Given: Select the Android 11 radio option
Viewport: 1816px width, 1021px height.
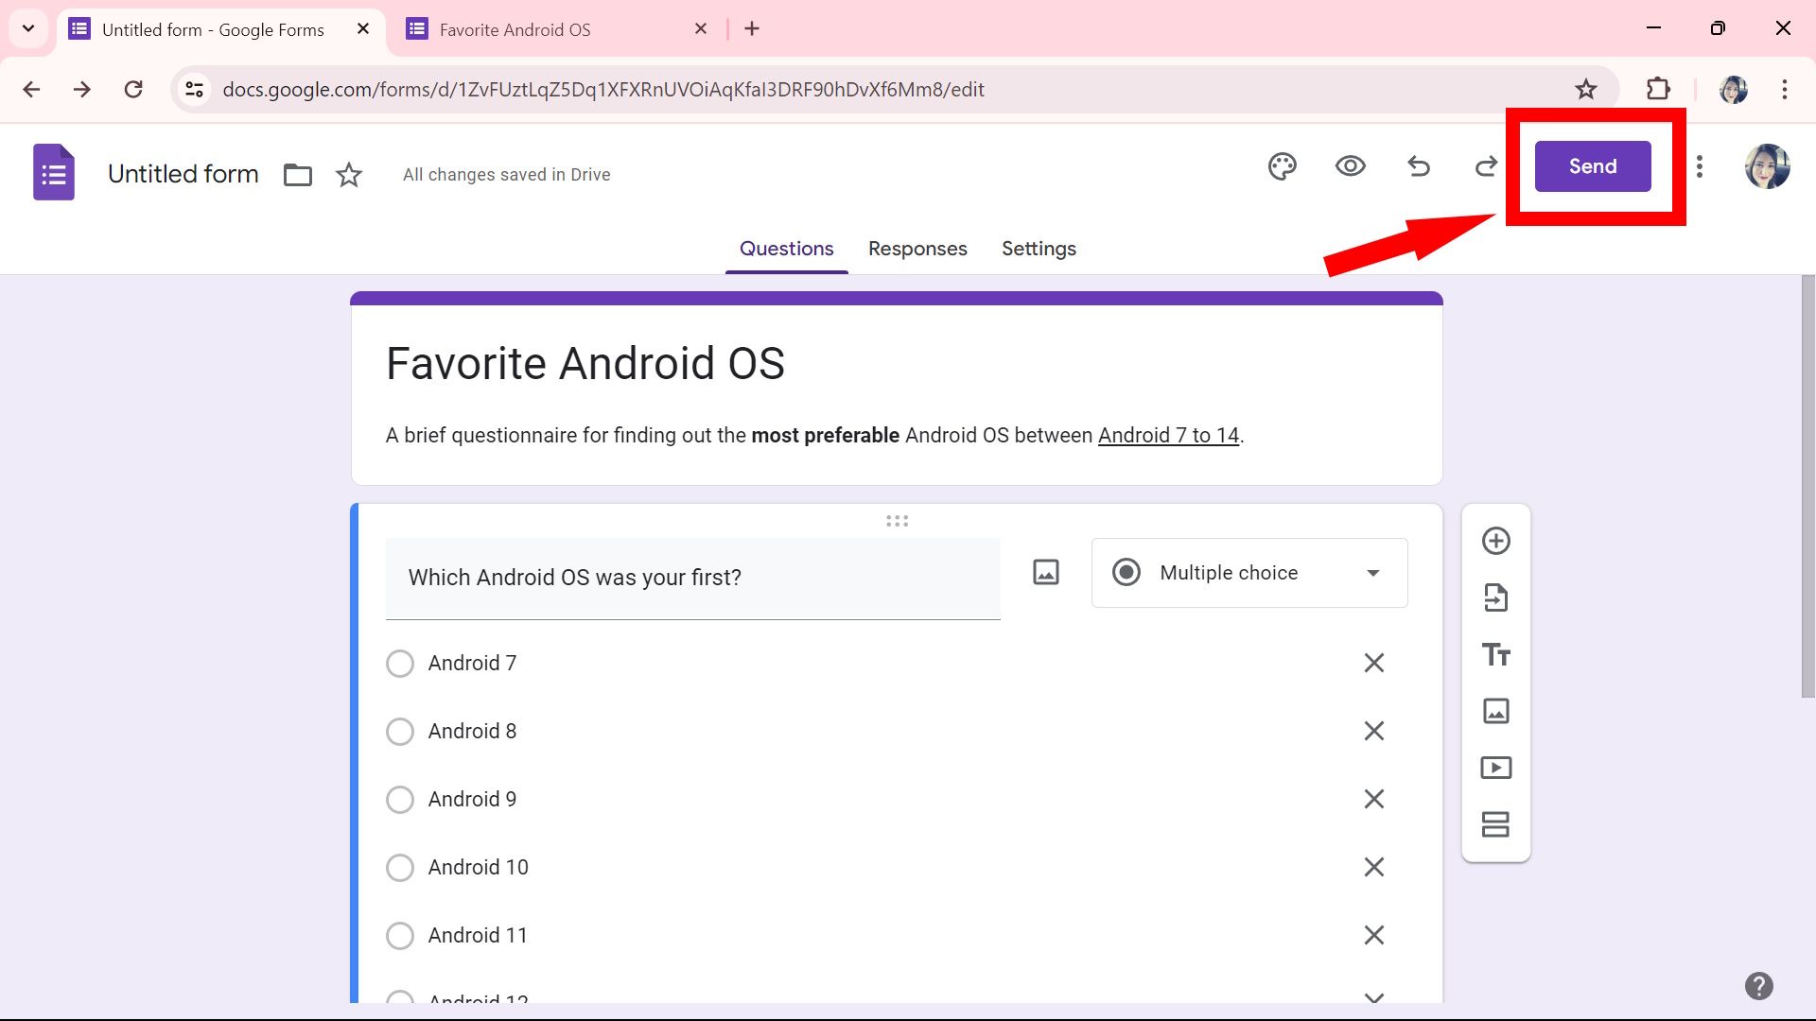Looking at the screenshot, I should 400,935.
